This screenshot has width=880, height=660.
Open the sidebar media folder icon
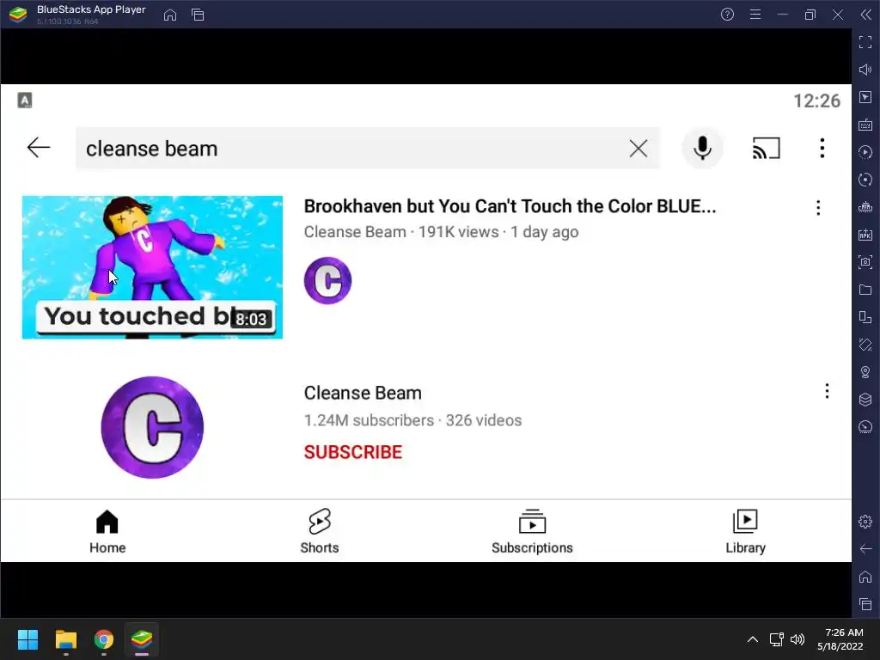[865, 290]
